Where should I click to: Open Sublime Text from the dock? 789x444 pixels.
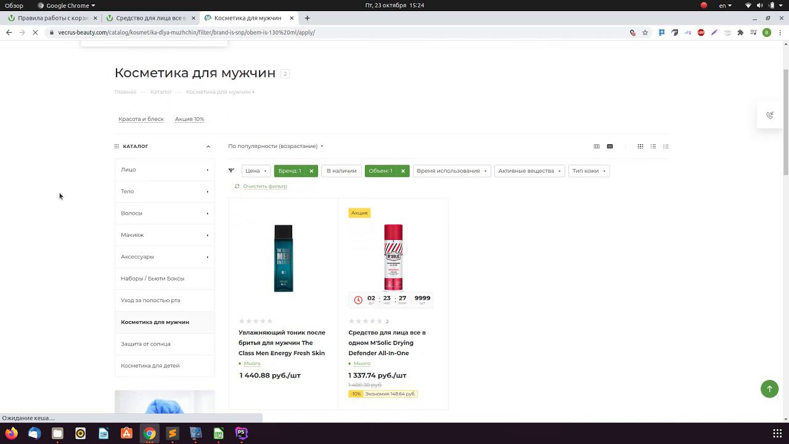tap(173, 434)
